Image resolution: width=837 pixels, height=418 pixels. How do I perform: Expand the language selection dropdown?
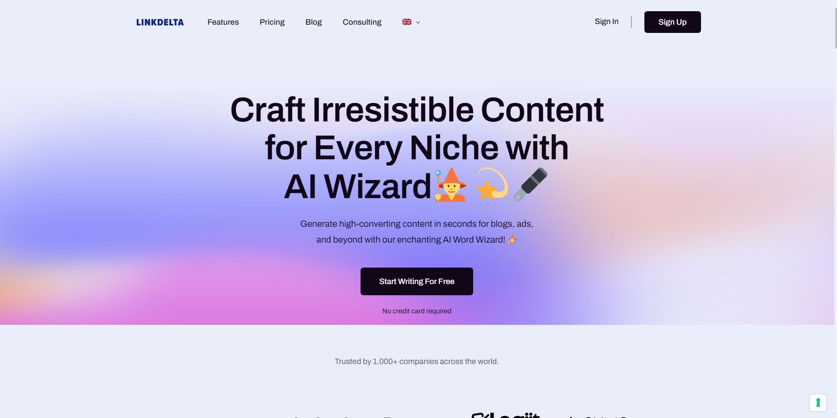(x=411, y=22)
